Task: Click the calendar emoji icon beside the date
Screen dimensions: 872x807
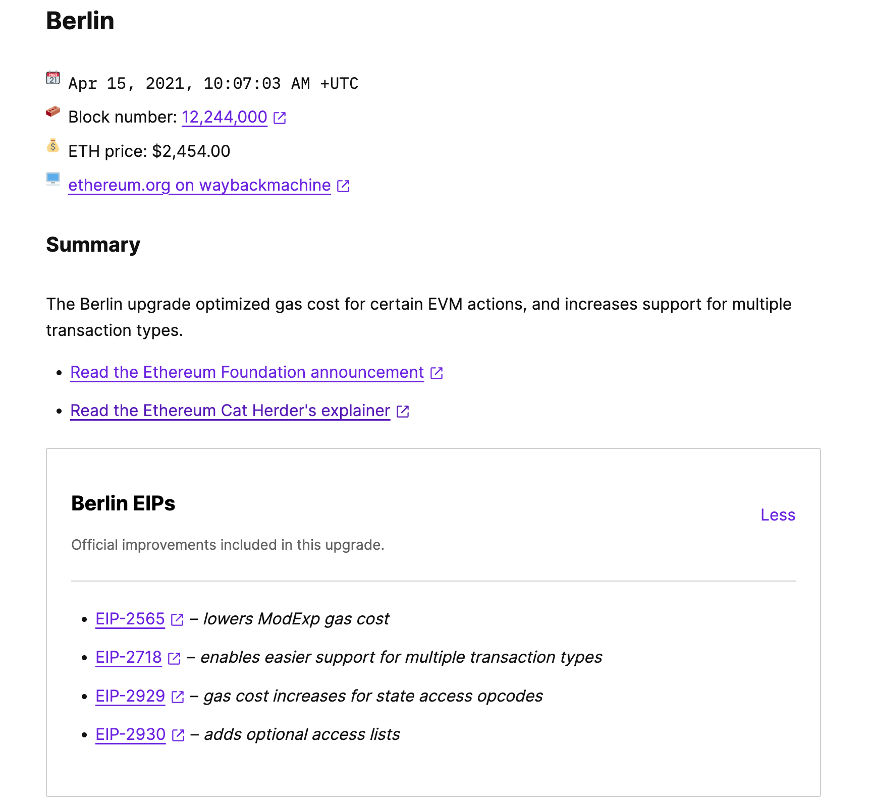Action: [x=53, y=78]
